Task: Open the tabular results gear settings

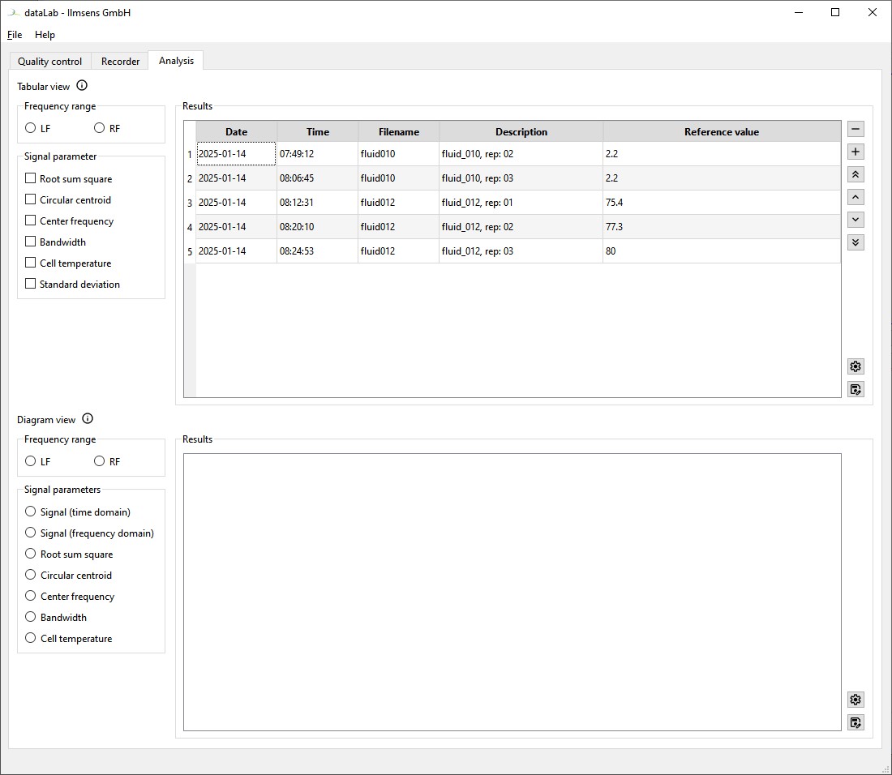Action: pos(856,366)
